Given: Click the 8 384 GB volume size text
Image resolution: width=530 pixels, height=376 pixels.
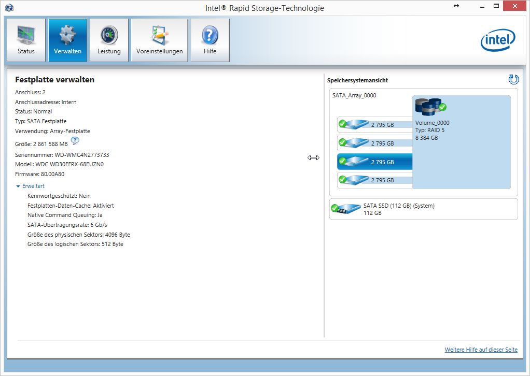Looking at the screenshot, I should [427, 138].
